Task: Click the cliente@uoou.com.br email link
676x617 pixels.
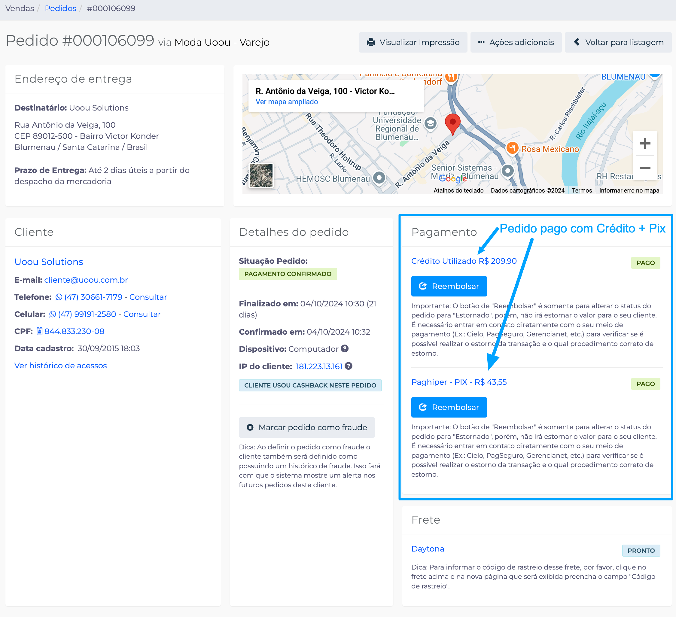Action: tap(86, 280)
